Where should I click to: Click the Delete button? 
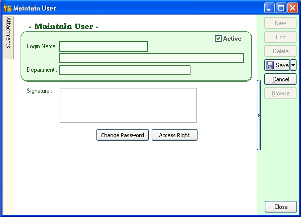(280, 51)
